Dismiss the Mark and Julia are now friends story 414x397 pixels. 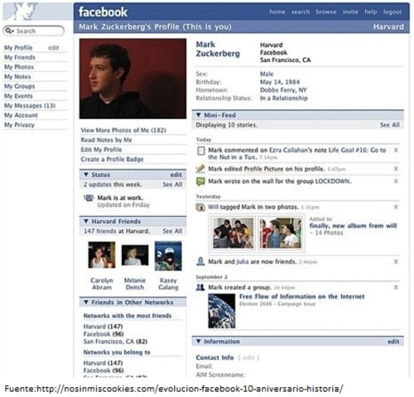click(396, 261)
